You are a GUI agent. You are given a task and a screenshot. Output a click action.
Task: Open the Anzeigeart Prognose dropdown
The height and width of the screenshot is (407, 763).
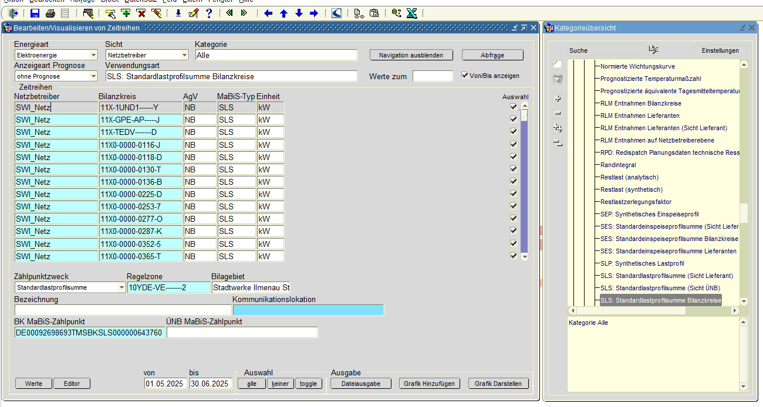pos(93,76)
